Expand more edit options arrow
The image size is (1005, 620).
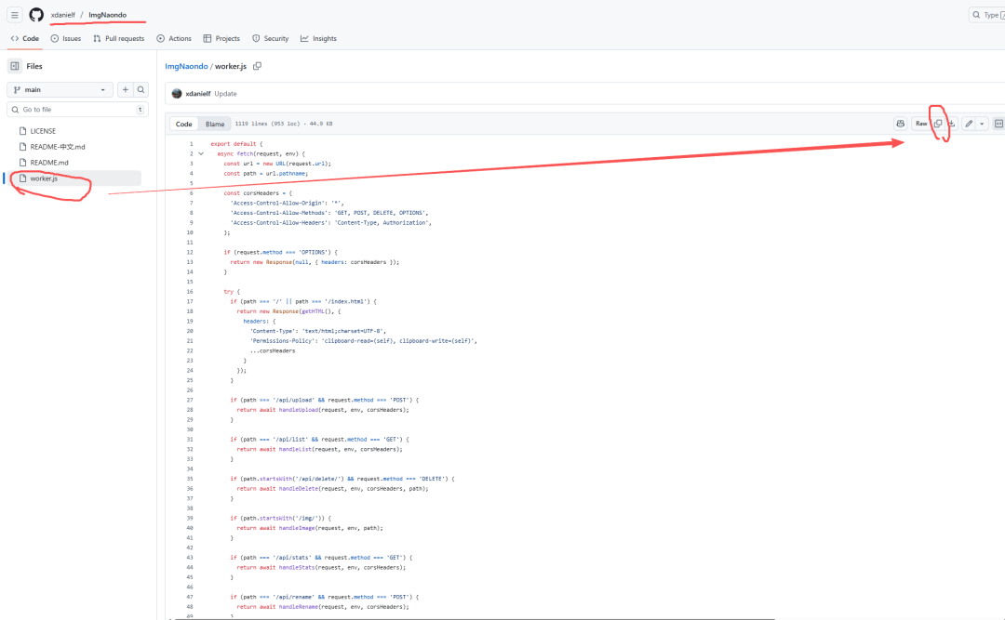click(982, 124)
